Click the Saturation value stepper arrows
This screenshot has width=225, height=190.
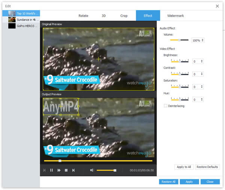coord(202,87)
